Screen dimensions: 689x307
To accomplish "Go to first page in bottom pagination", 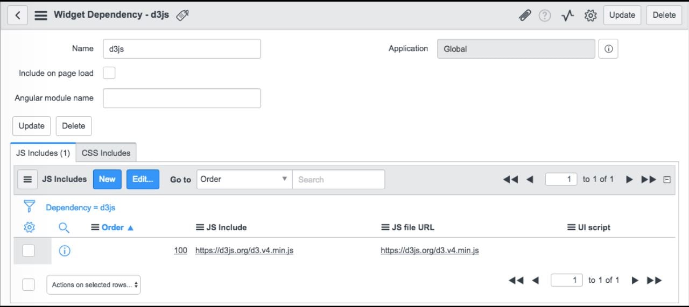I will 516,280.
